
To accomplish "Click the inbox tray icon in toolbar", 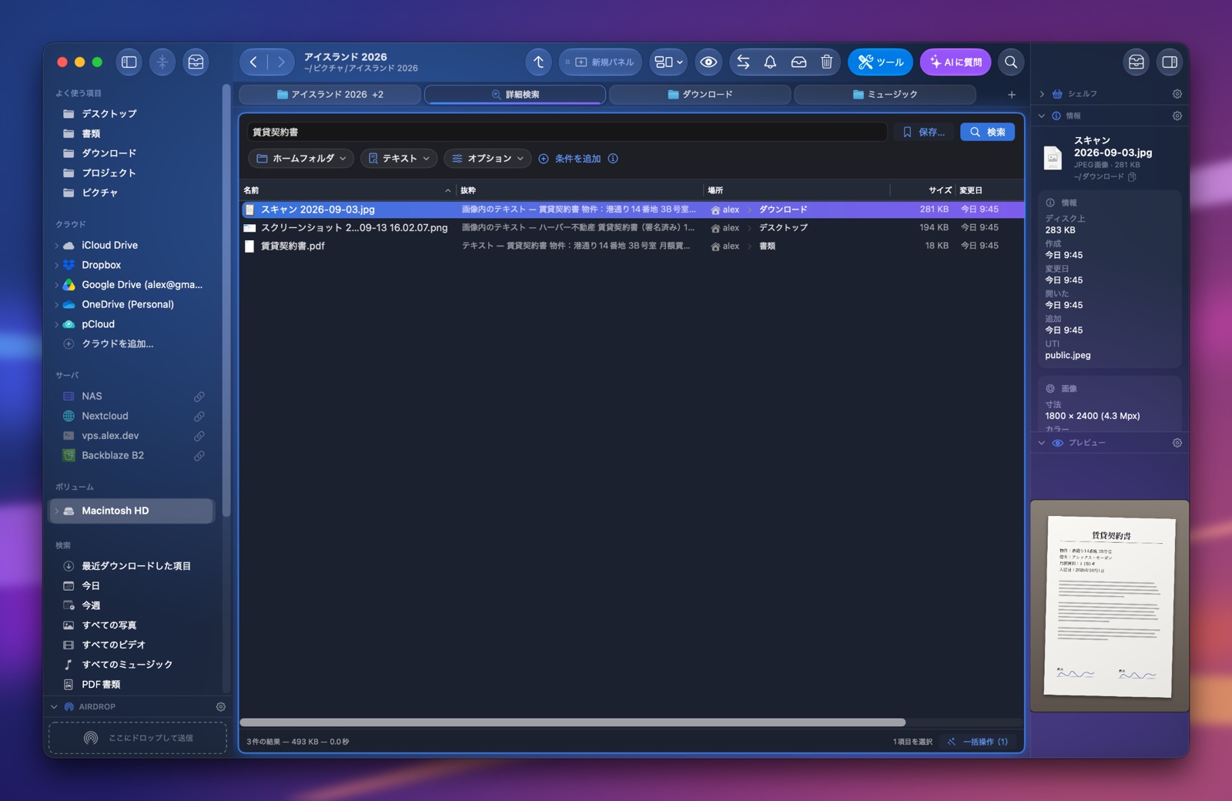I will click(798, 62).
